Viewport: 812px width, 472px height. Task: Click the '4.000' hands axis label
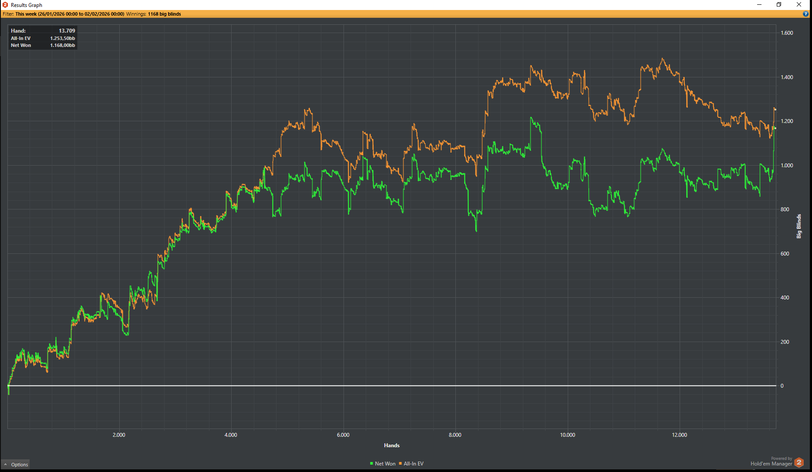click(231, 435)
